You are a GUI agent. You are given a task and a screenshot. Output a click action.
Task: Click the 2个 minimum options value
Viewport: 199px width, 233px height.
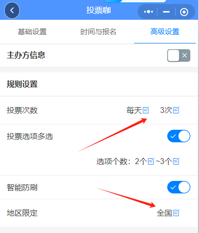[141, 161]
